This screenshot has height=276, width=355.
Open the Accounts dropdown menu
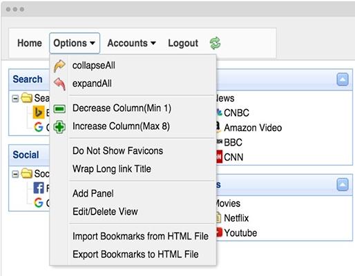pos(131,43)
